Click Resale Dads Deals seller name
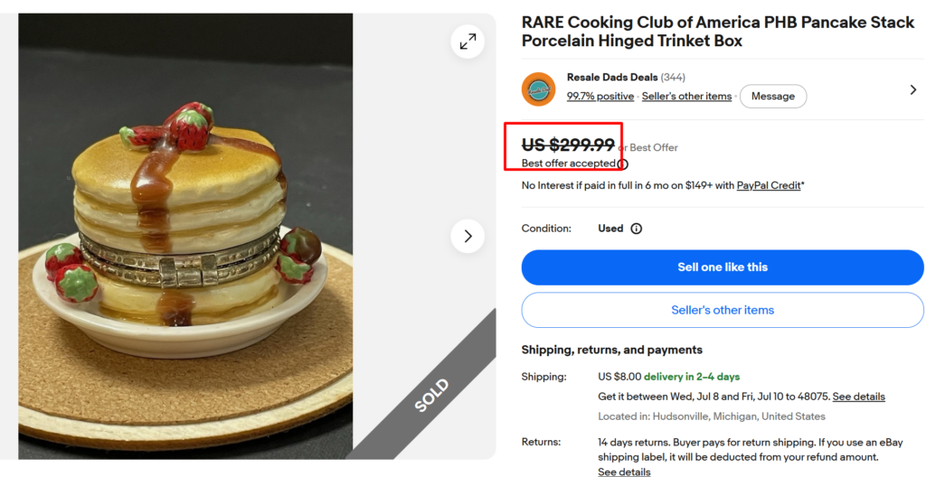This screenshot has height=477, width=926. (x=612, y=78)
